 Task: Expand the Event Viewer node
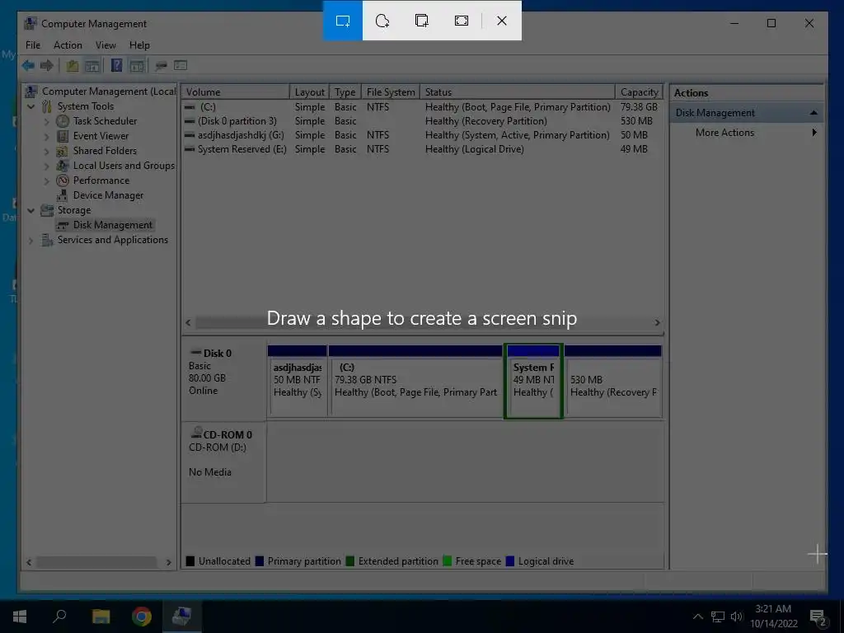tap(46, 136)
